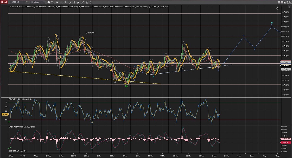Open the Chart Trader icon
Viewport: 292px width, 158px height.
click(74, 2)
